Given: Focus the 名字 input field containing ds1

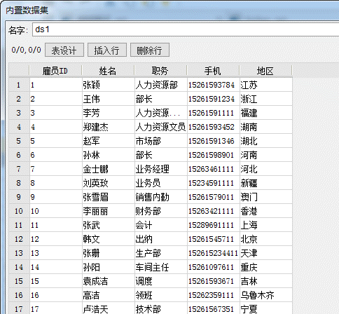Looking at the screenshot, I should pyautogui.click(x=186, y=29).
